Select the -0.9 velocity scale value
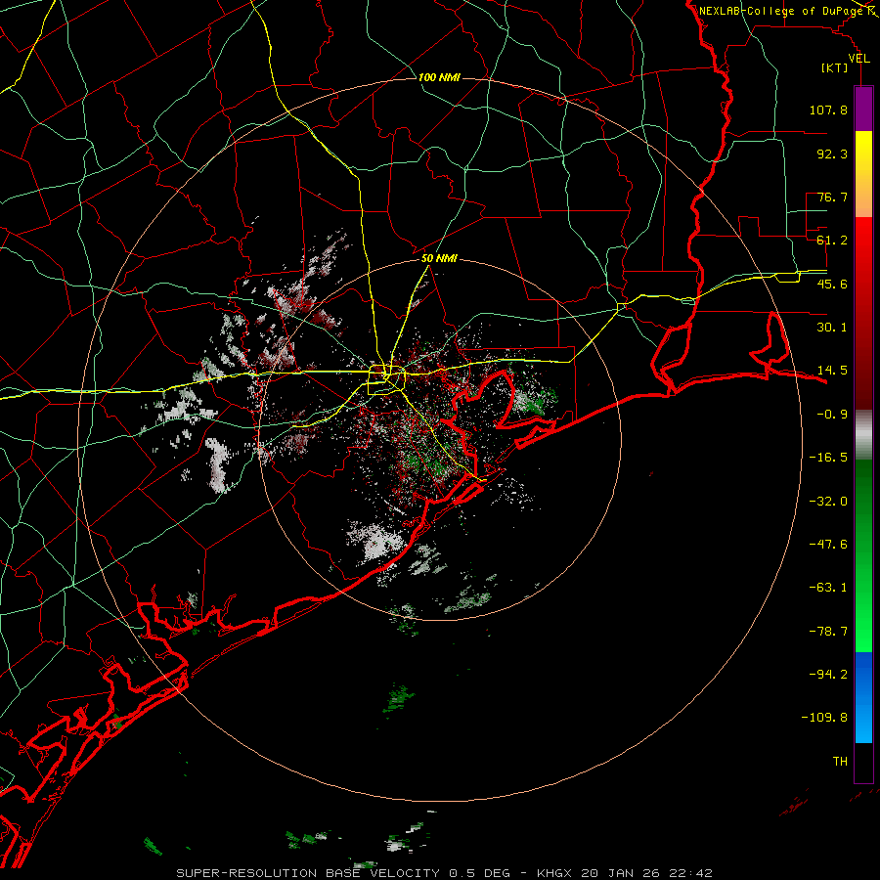The width and height of the screenshot is (880, 880). (x=832, y=415)
